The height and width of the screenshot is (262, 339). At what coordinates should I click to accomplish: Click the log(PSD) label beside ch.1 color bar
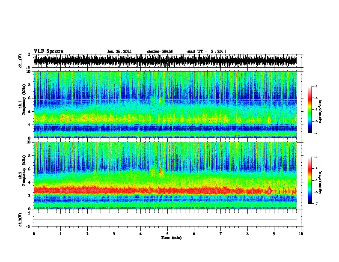pos(320,111)
